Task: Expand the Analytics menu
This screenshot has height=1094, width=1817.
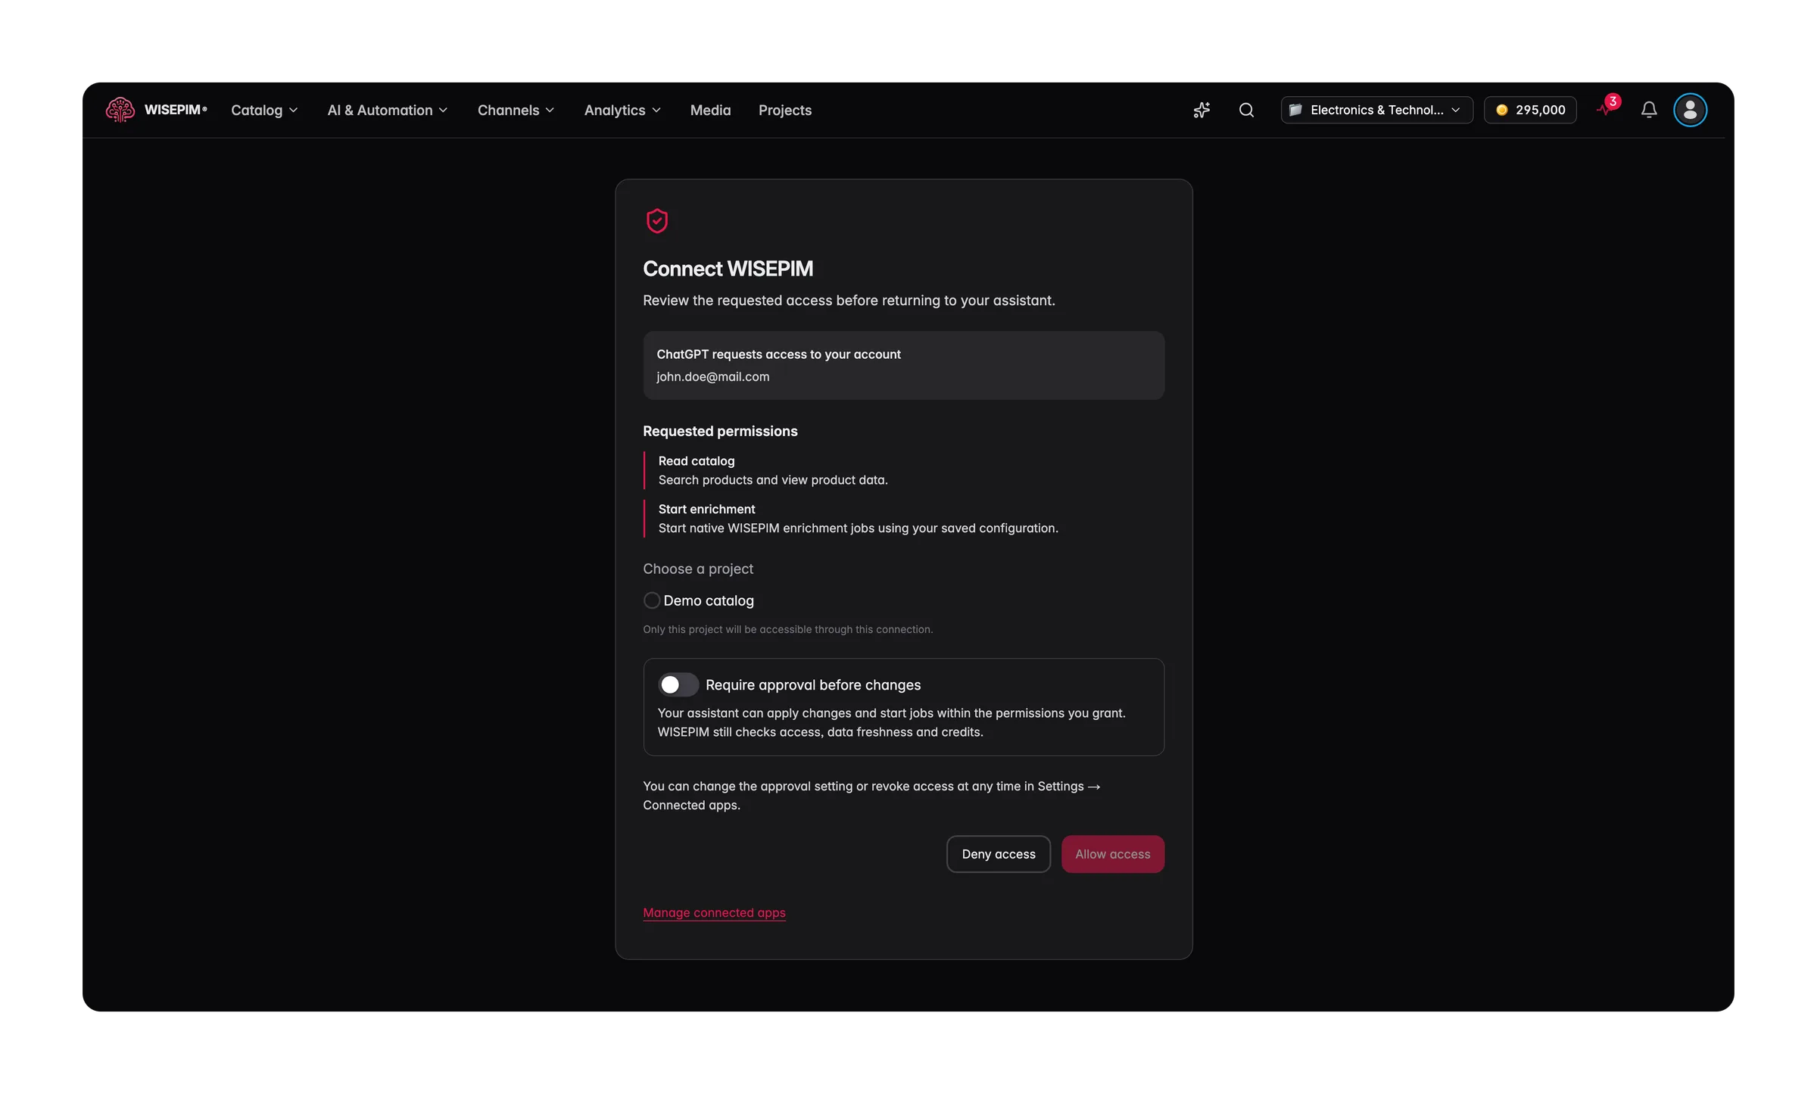Action: tap(622, 110)
